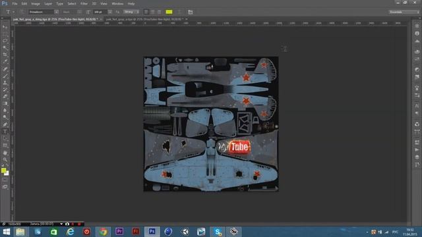Select the Eyedropper tool
The width and height of the screenshot is (422, 237).
coord(5,62)
